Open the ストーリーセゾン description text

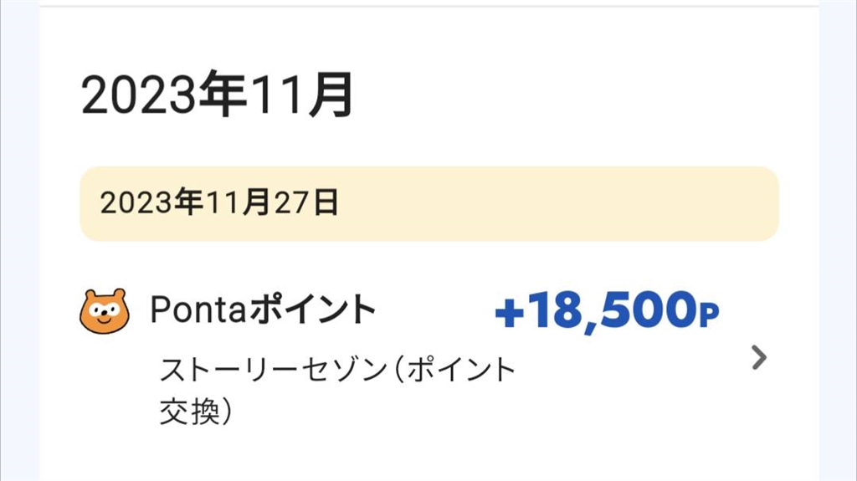(336, 370)
